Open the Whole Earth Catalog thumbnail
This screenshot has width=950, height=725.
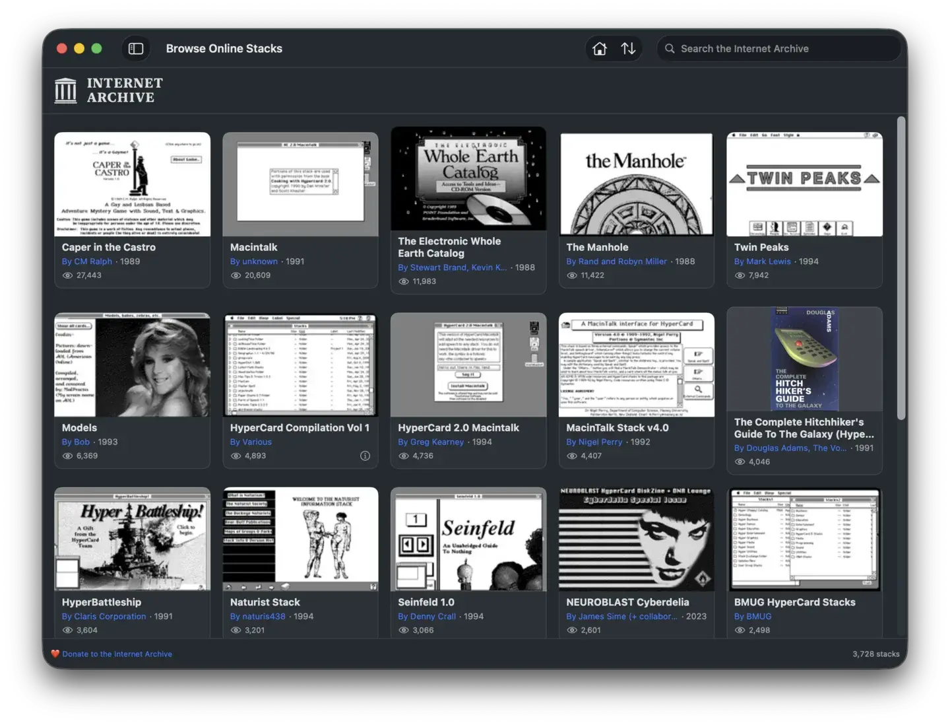click(468, 179)
